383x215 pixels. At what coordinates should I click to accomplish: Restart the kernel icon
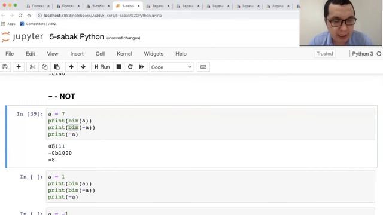(x=130, y=67)
